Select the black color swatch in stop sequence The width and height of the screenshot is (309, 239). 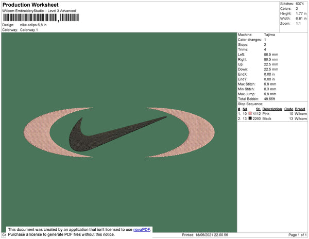[250, 118]
